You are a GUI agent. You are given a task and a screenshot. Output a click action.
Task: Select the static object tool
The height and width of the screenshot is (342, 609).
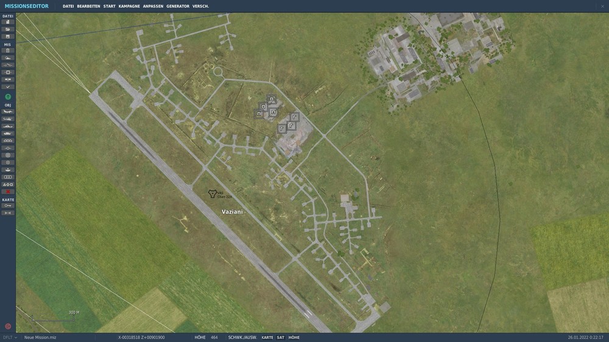click(x=8, y=141)
